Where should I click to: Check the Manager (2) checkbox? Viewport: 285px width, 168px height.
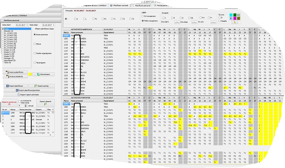pos(3,58)
